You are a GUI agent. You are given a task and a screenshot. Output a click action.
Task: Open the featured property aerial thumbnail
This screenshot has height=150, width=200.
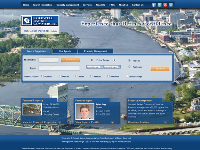pos(32,109)
